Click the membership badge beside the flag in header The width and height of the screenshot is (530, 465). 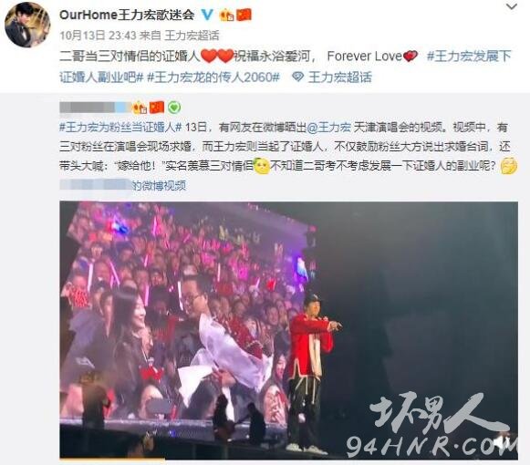tap(226, 15)
